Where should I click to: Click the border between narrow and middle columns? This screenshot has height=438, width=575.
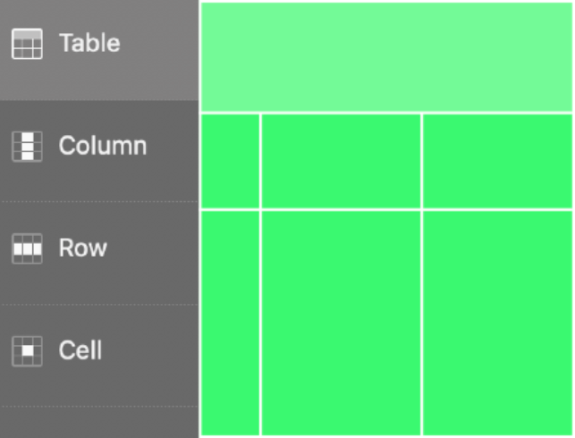260,268
